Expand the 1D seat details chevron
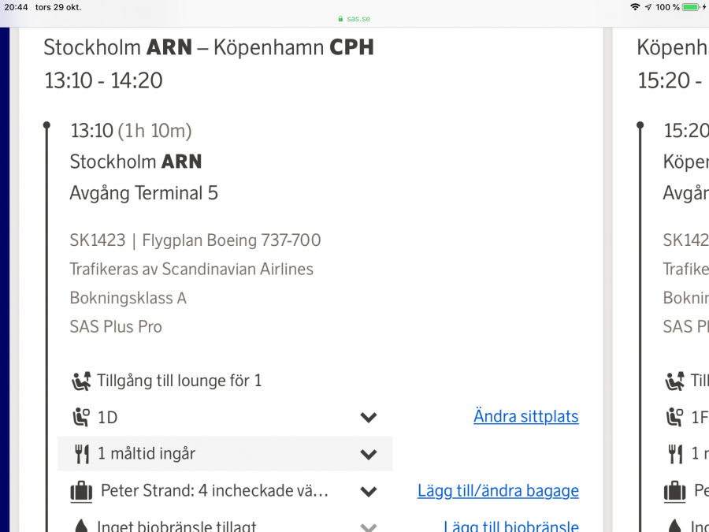 point(368,418)
